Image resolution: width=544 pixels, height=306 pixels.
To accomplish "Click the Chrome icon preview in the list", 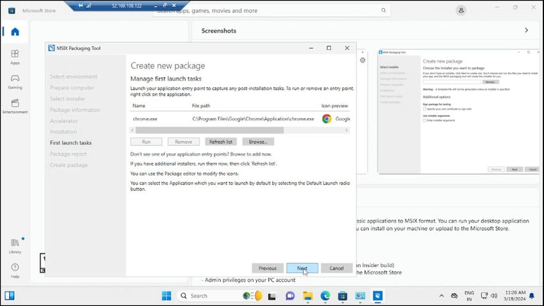I will (x=326, y=119).
